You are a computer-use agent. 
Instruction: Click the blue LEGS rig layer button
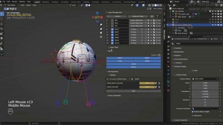coord(120,61)
